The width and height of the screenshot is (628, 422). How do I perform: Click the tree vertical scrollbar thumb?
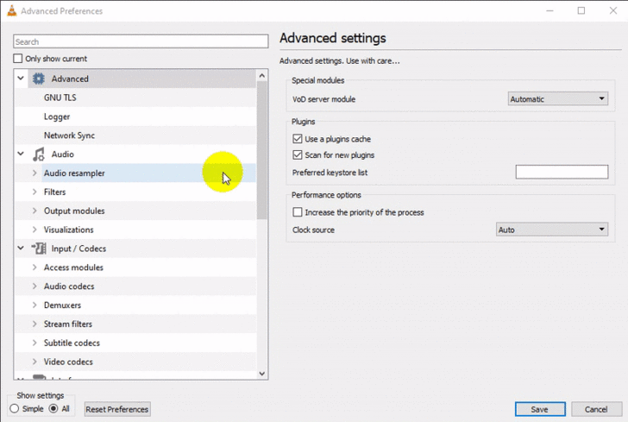point(262,150)
